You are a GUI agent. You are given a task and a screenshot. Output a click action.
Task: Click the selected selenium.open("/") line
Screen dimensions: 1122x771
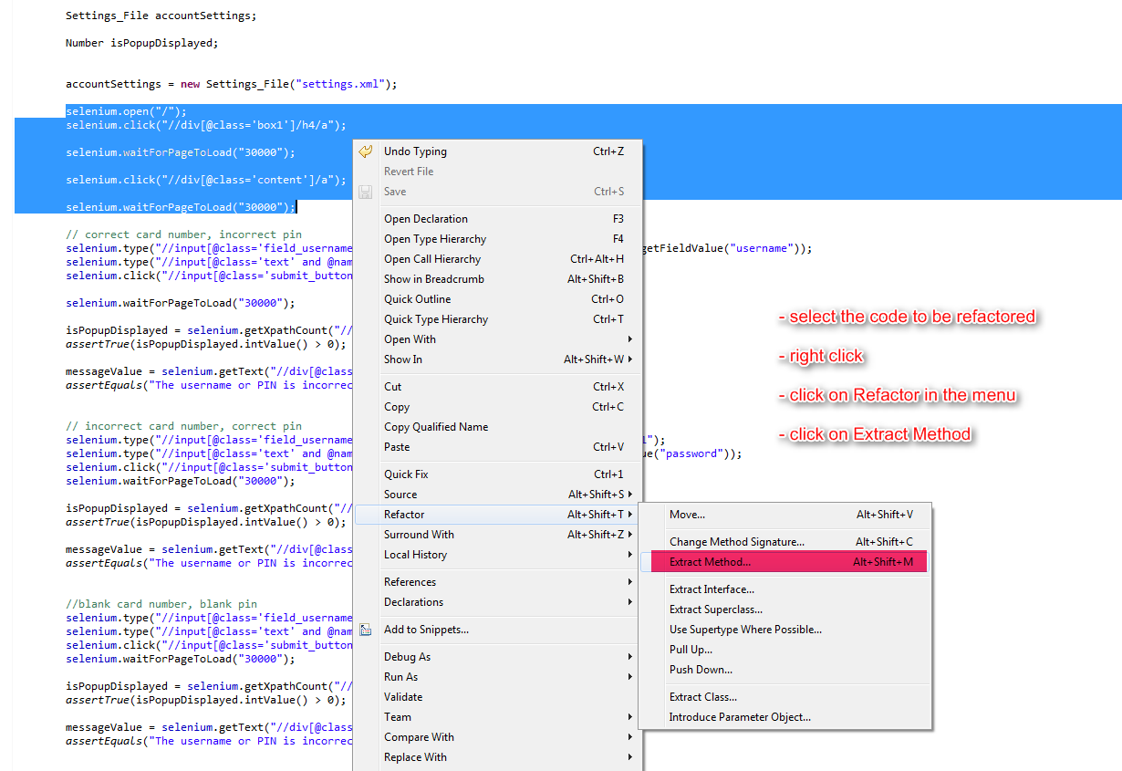coord(126,111)
